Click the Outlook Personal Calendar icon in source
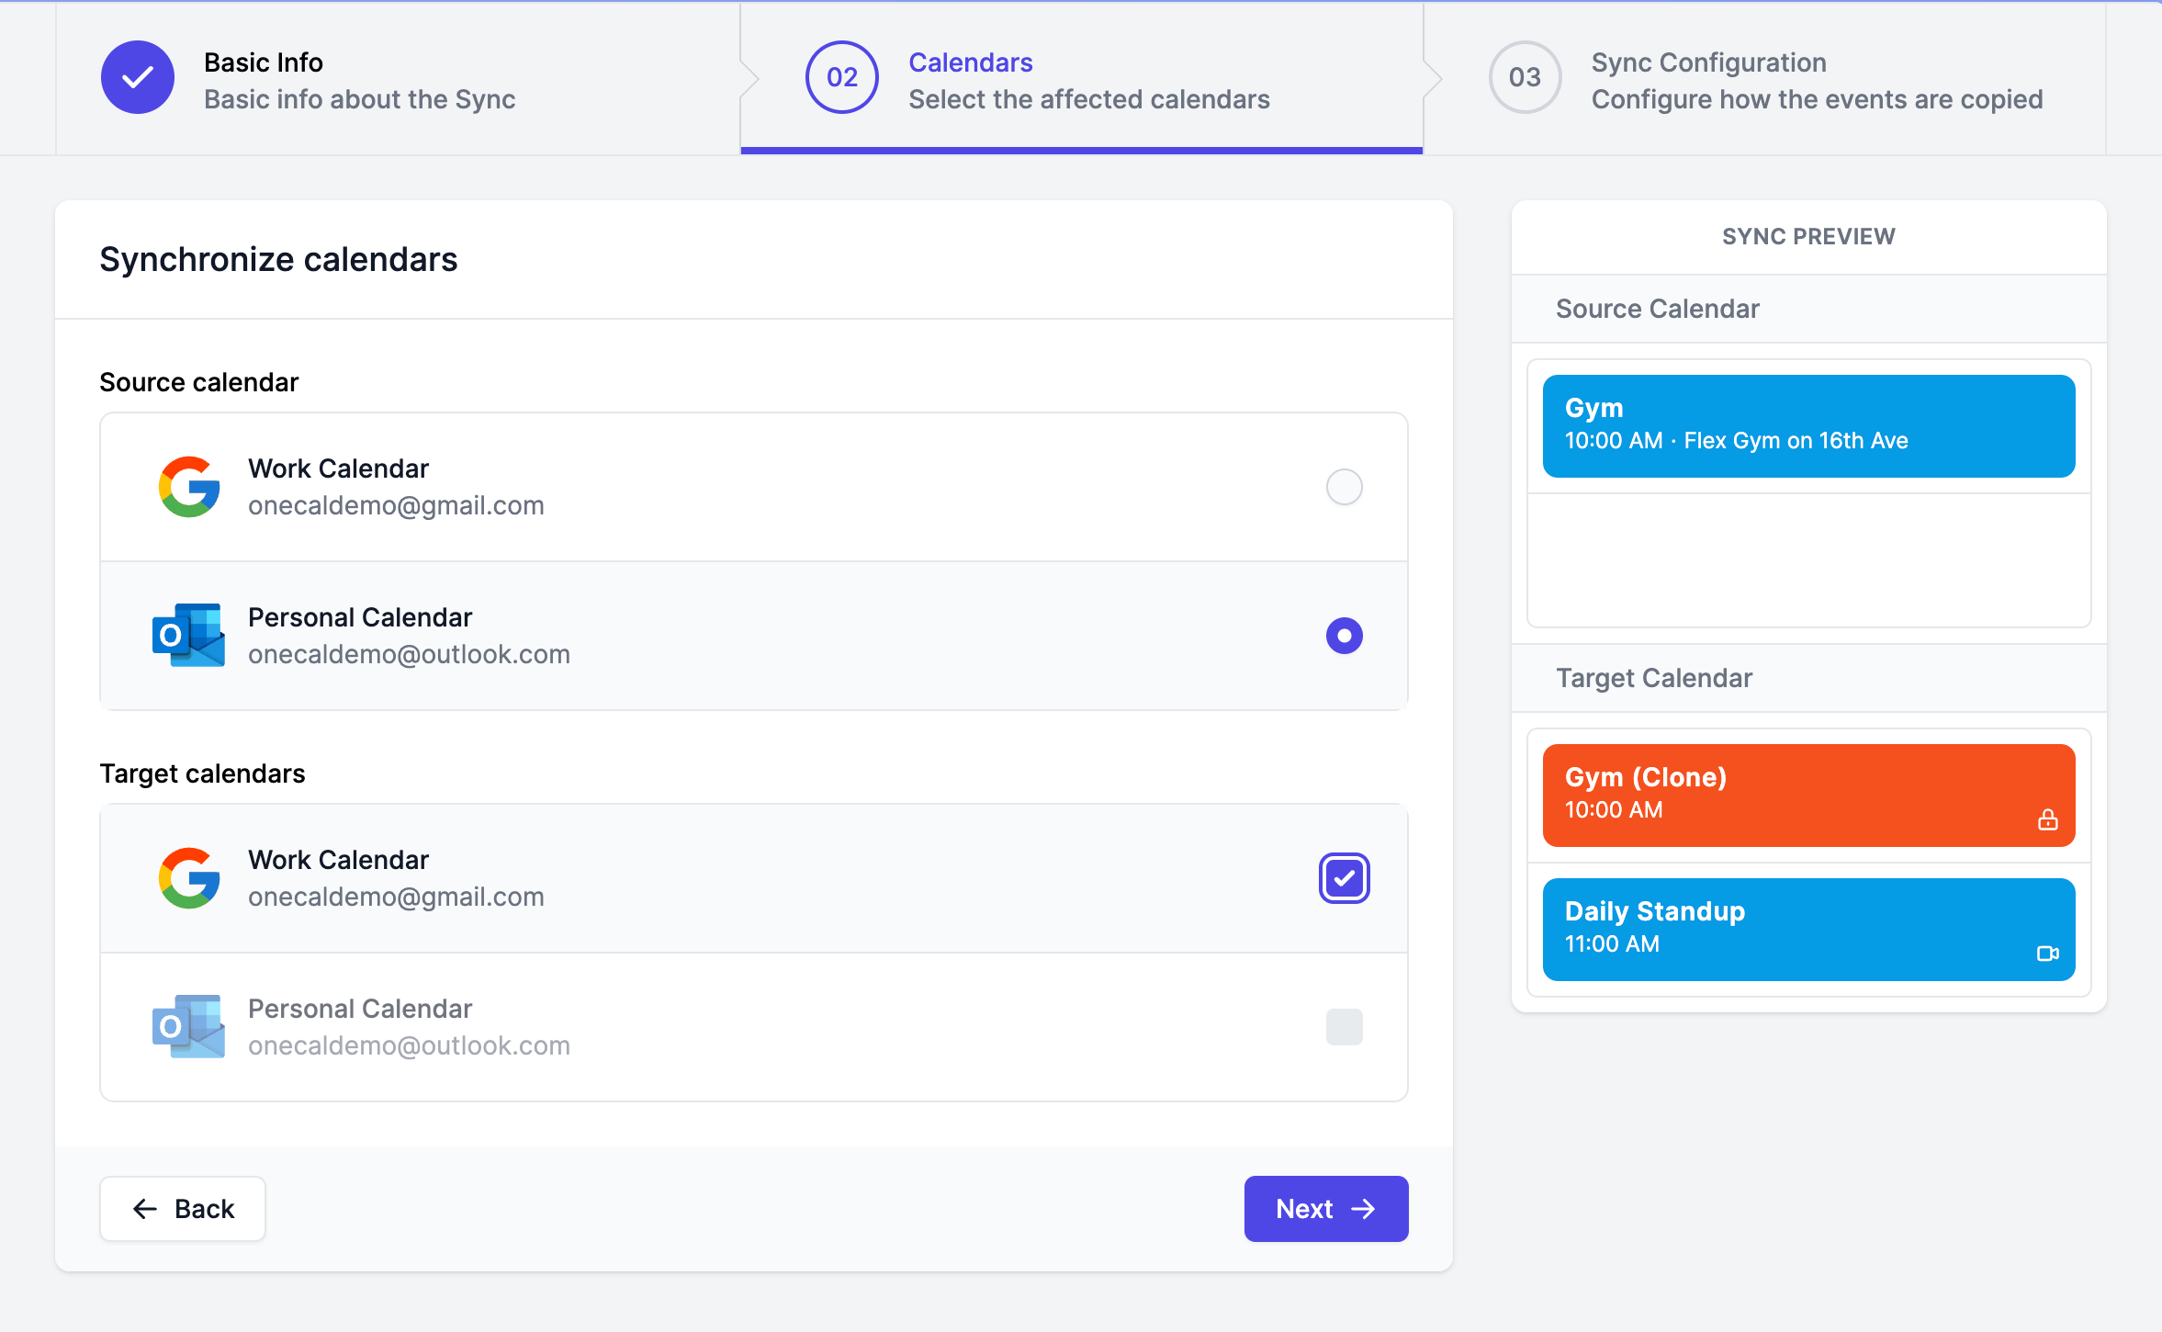 [x=186, y=635]
